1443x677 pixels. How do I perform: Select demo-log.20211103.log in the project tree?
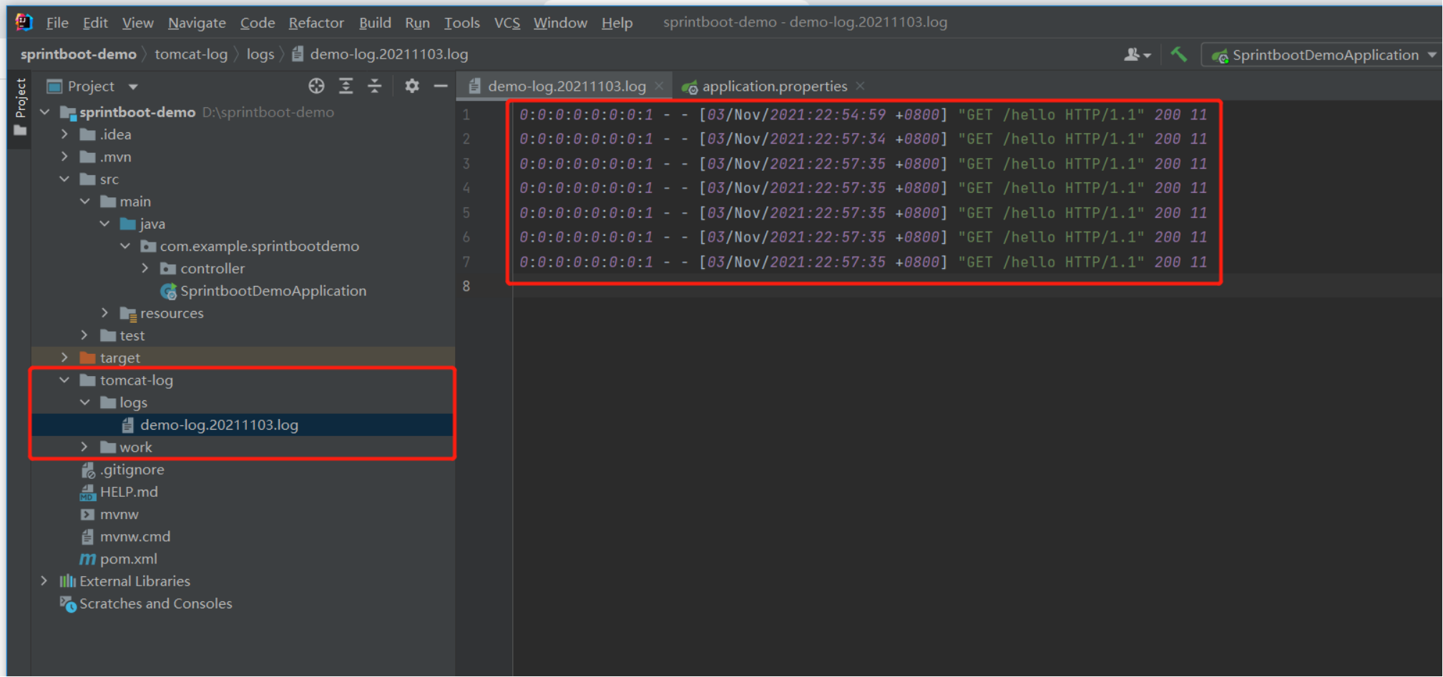click(219, 425)
